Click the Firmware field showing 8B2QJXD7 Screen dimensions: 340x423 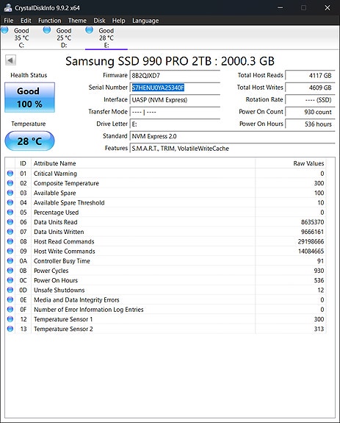click(x=175, y=75)
